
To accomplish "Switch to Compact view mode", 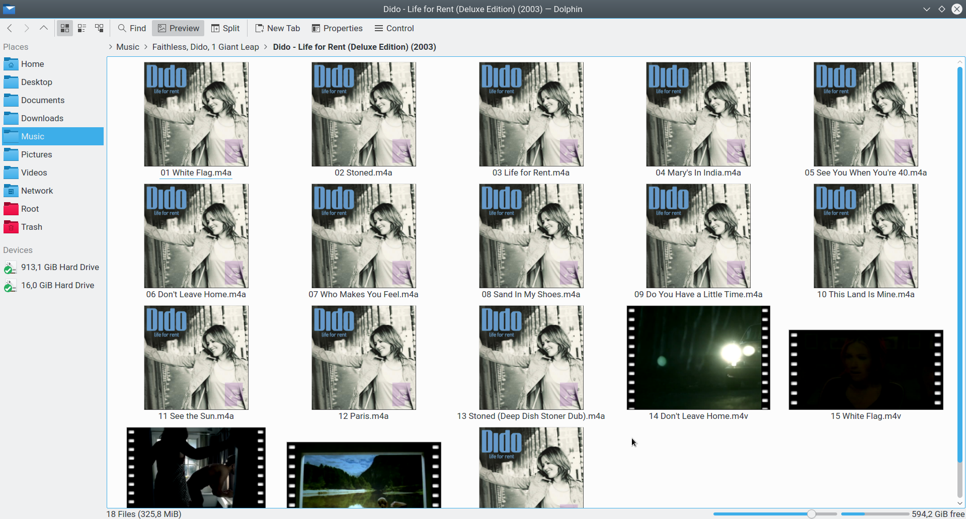I will tap(82, 28).
